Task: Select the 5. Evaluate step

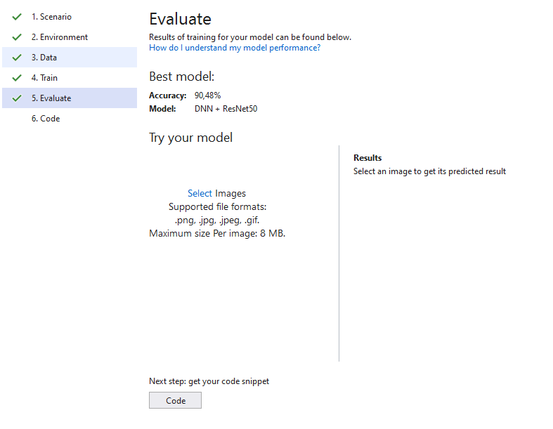Action: [x=70, y=98]
